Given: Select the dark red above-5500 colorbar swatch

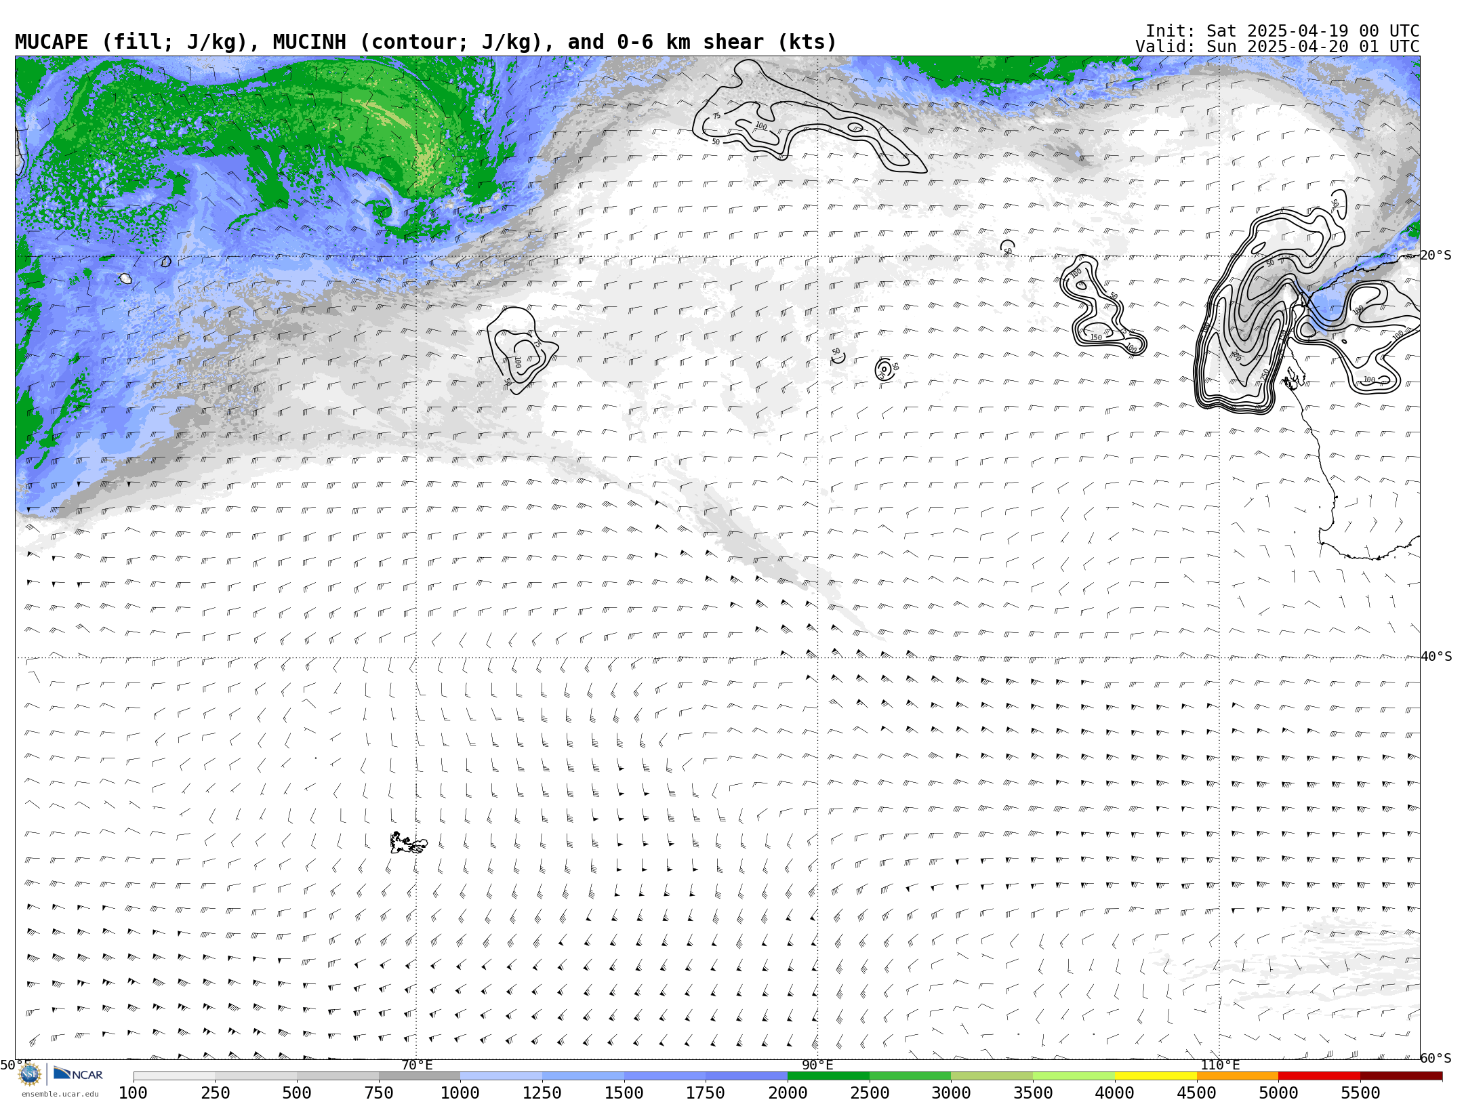Looking at the screenshot, I should pos(1402,1076).
